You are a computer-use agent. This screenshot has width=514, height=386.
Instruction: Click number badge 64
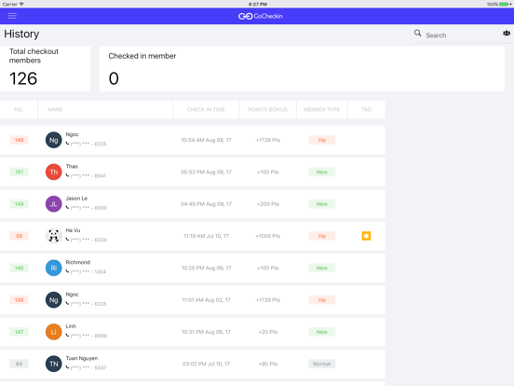[x=19, y=364]
